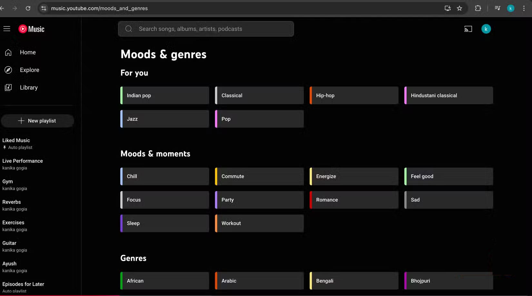Click inside the search songs input field
Screen dimensions: 532x296
[206, 29]
